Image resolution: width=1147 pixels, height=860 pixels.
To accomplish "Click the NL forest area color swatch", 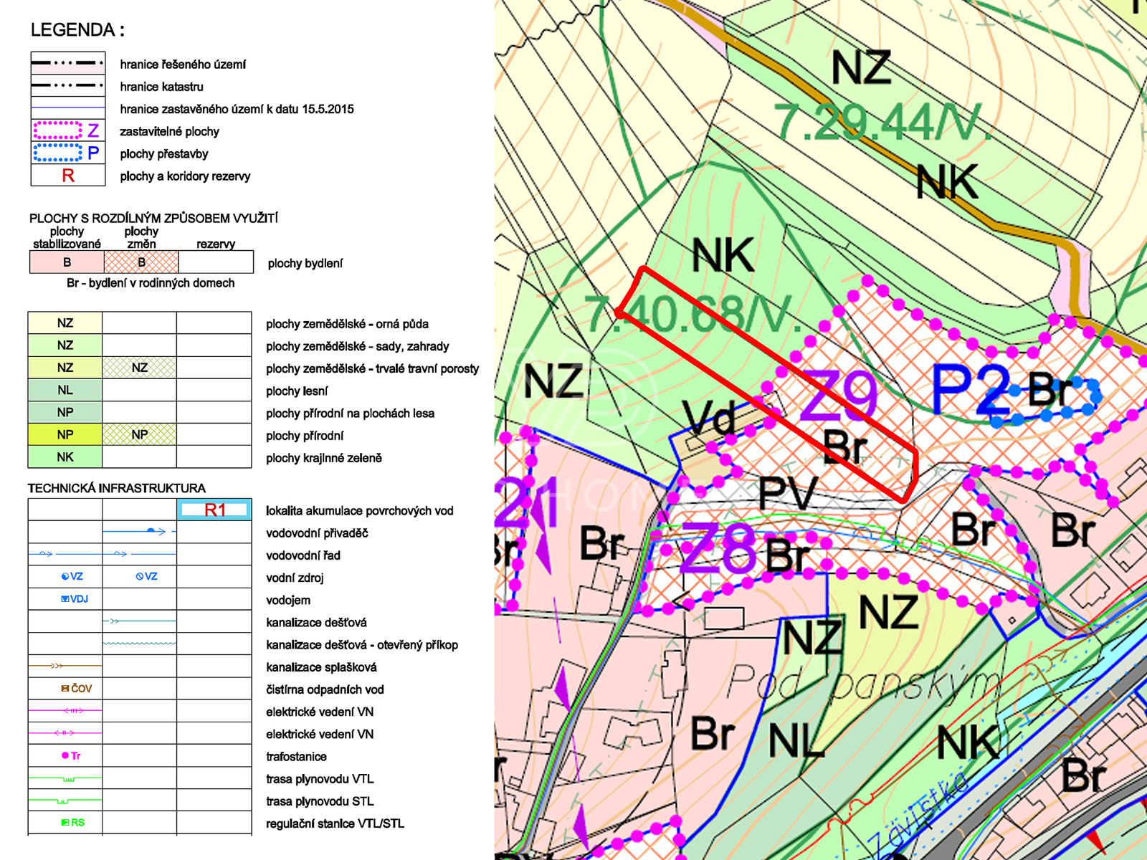I will coord(65,390).
